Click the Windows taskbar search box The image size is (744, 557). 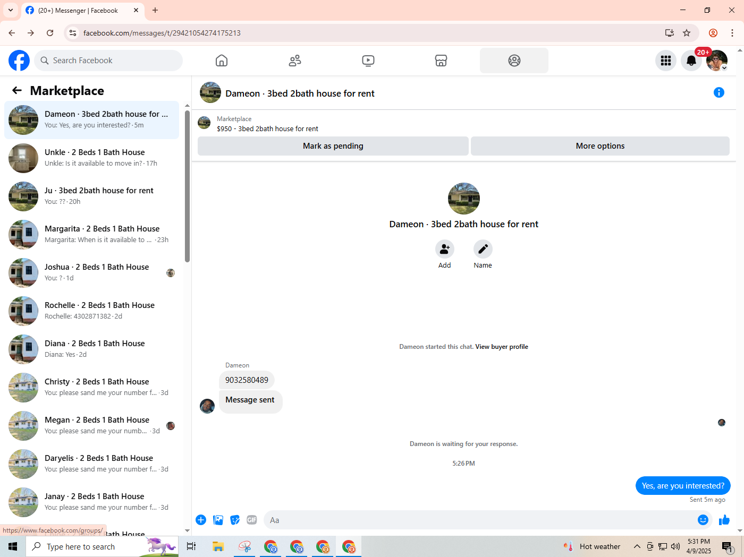[102, 546]
